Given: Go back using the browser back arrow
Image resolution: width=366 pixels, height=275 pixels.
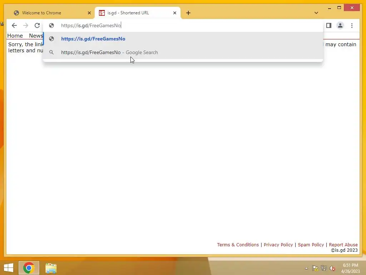Looking at the screenshot, I should [x=14, y=25].
